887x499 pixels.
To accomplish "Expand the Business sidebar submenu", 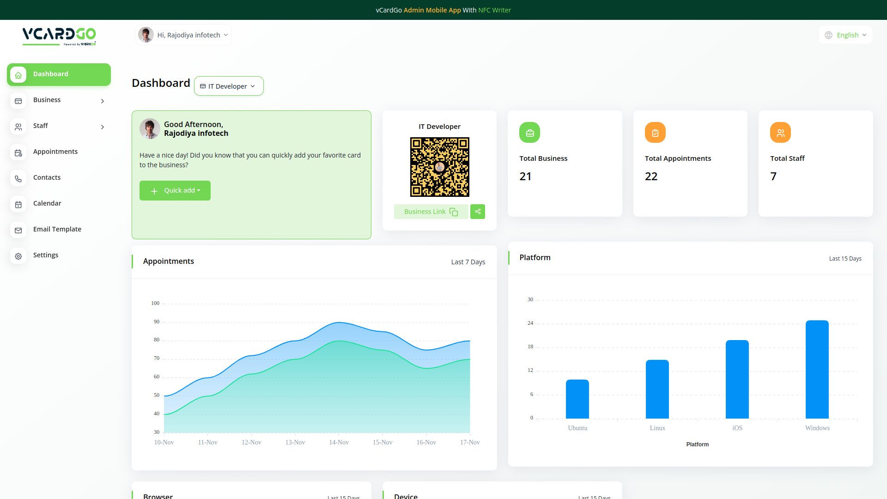I will pos(59,100).
